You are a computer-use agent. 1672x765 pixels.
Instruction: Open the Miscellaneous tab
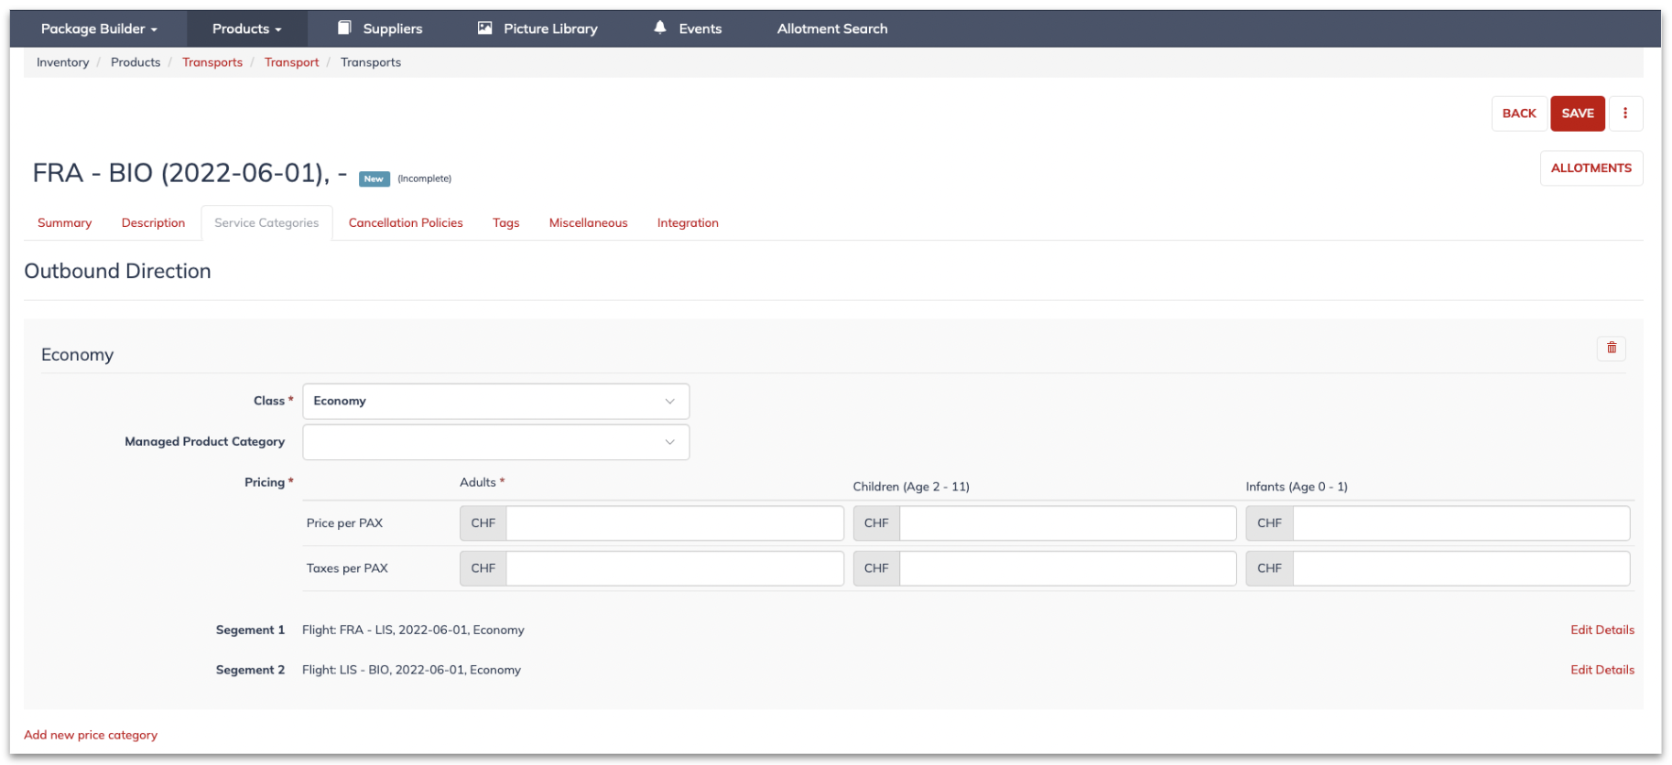click(588, 222)
